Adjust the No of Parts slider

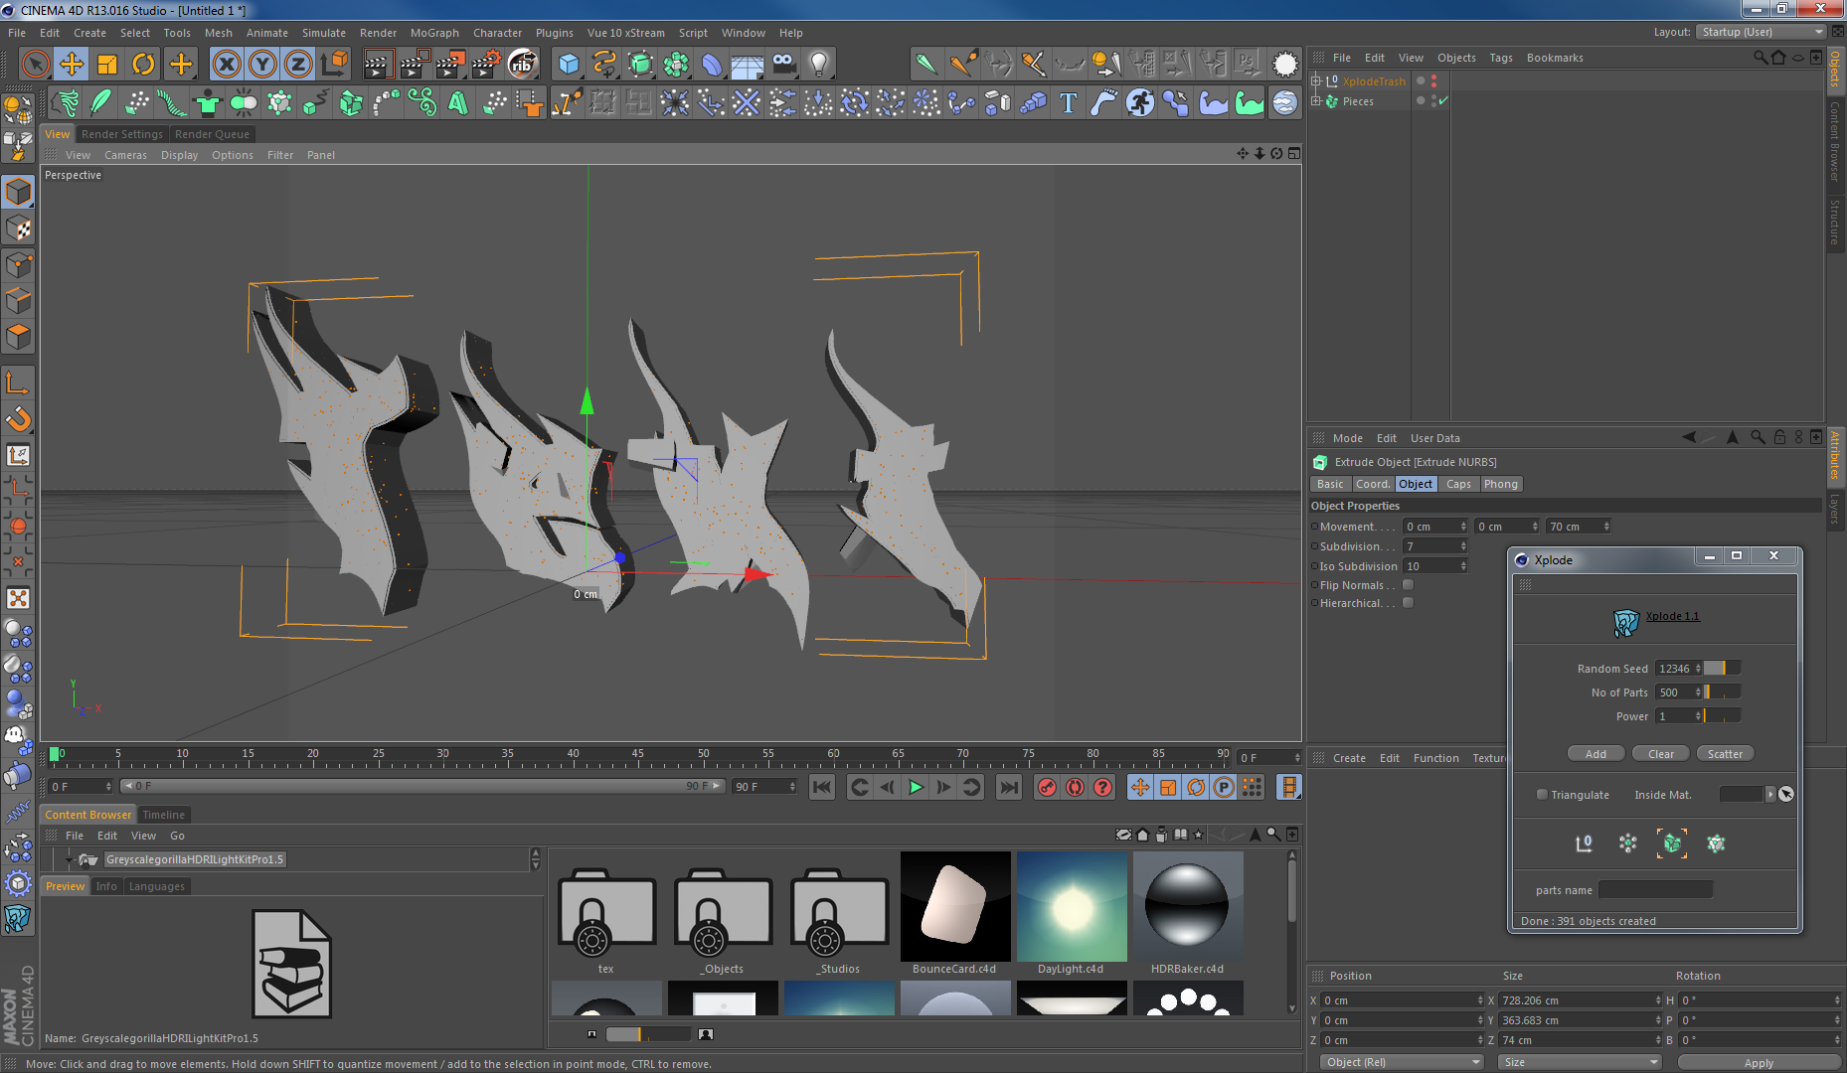click(x=1723, y=692)
